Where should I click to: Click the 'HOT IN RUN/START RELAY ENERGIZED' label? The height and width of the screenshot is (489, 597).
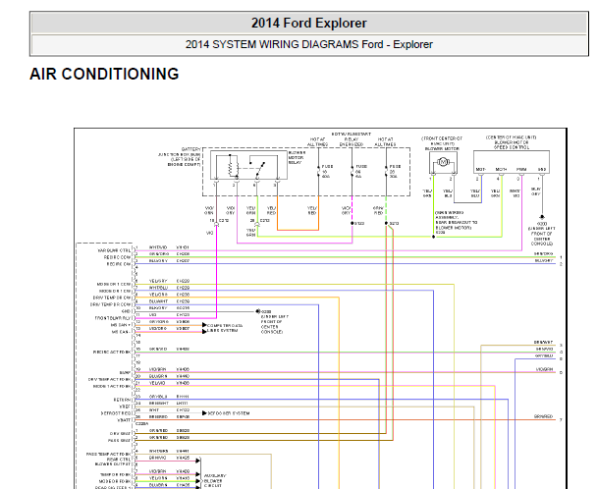click(352, 139)
